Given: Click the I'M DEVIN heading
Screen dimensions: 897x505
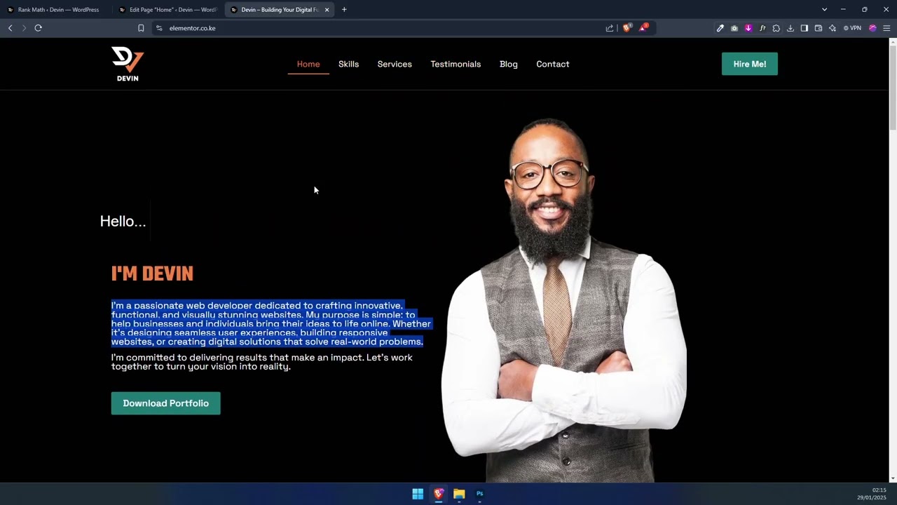Looking at the screenshot, I should [152, 274].
